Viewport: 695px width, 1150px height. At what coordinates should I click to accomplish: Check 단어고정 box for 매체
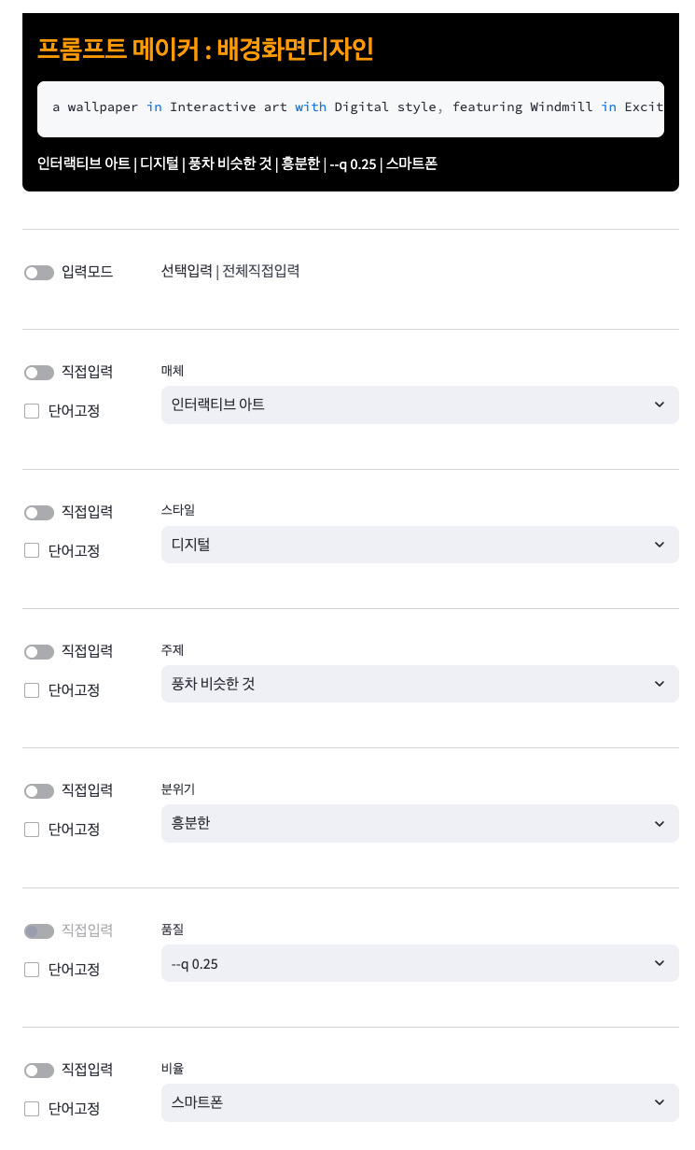32,411
